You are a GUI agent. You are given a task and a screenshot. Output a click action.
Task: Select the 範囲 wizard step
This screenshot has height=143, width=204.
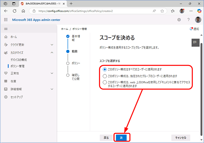(72, 51)
